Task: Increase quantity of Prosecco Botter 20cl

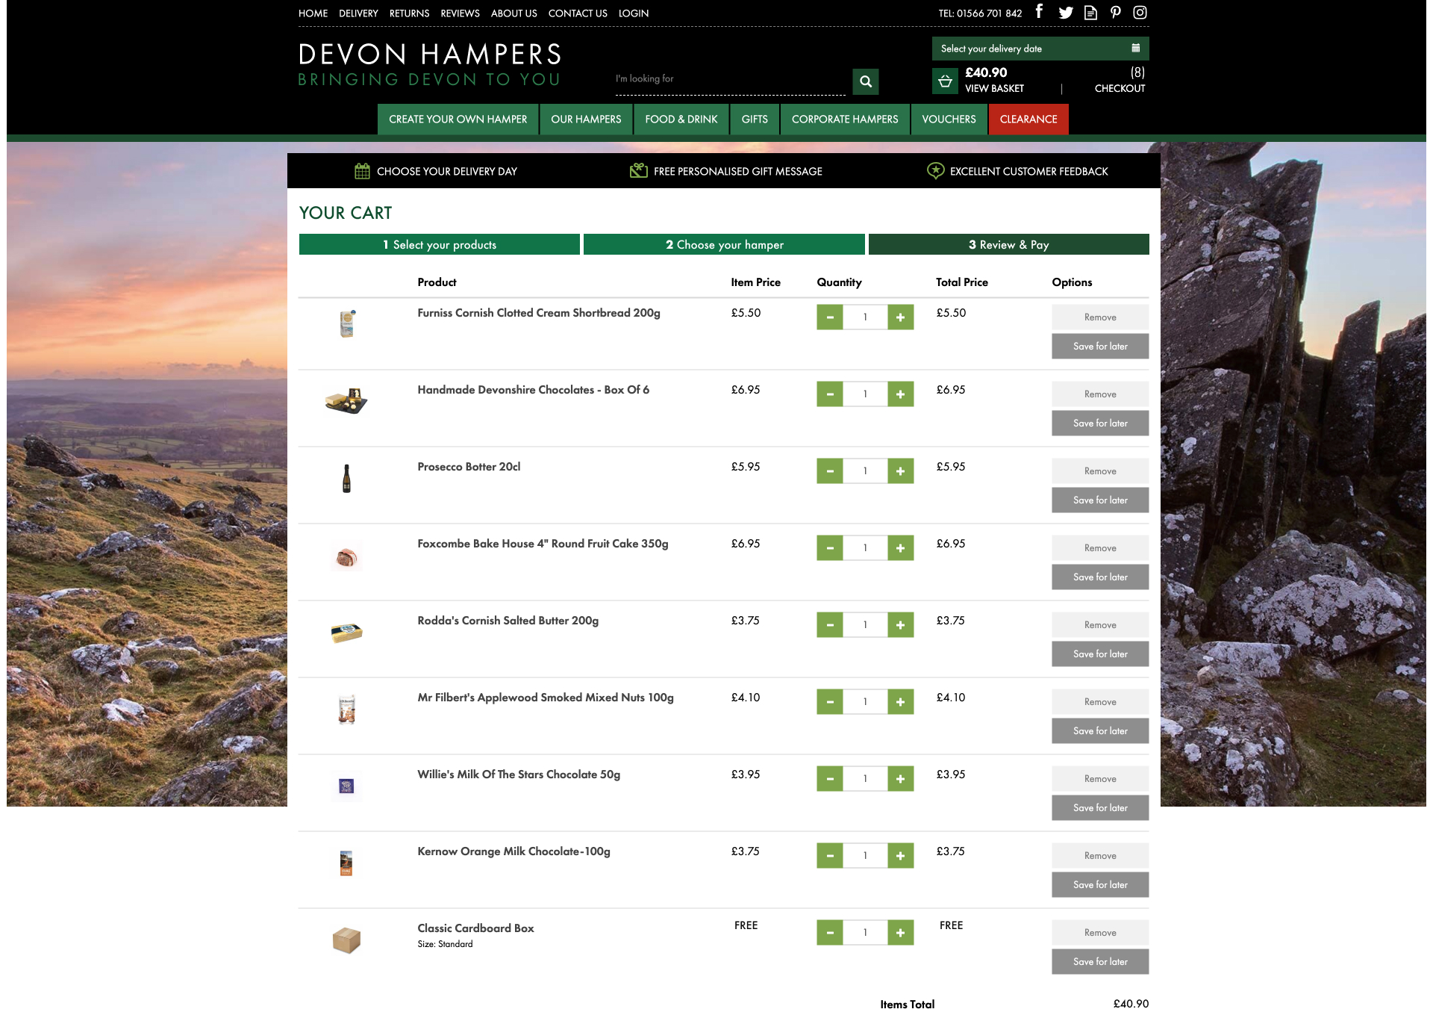Action: pos(900,471)
